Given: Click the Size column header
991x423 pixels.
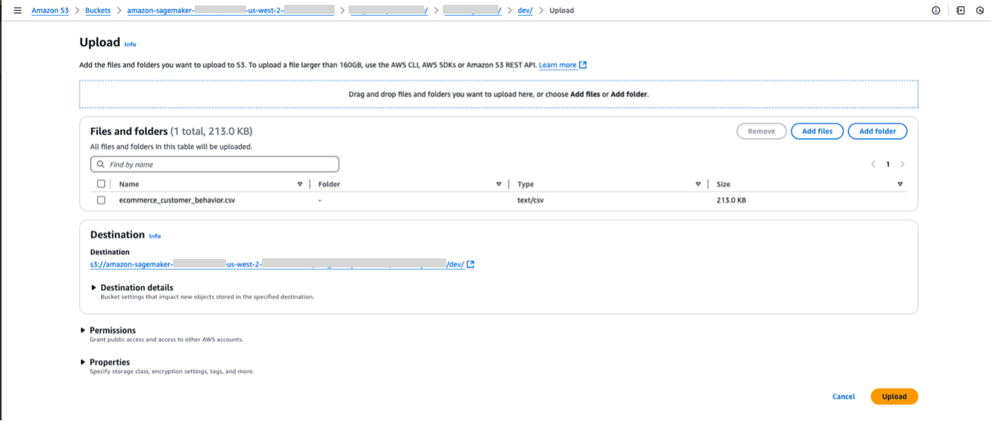Looking at the screenshot, I should pos(723,184).
